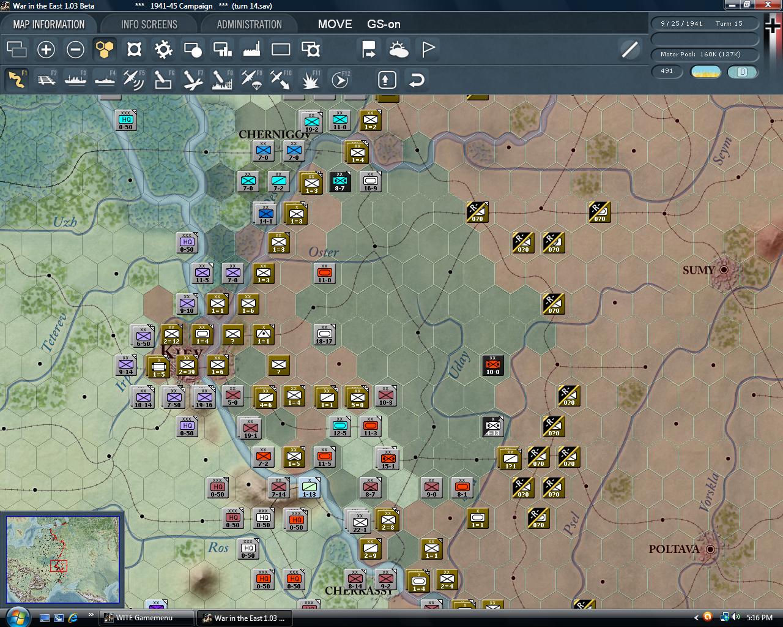783x627 pixels.
Task: Click the Sumy city marker
Action: point(724,269)
